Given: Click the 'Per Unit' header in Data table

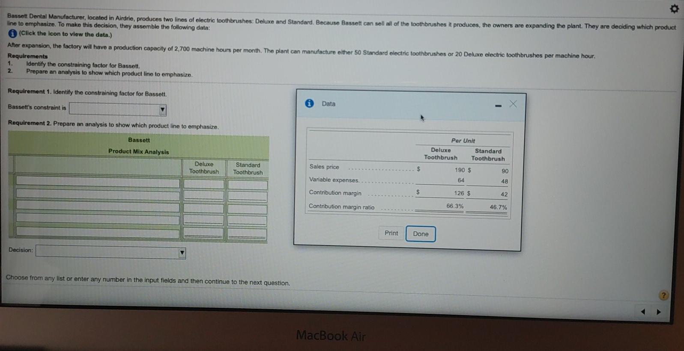Looking at the screenshot, I should pyautogui.click(x=463, y=141).
